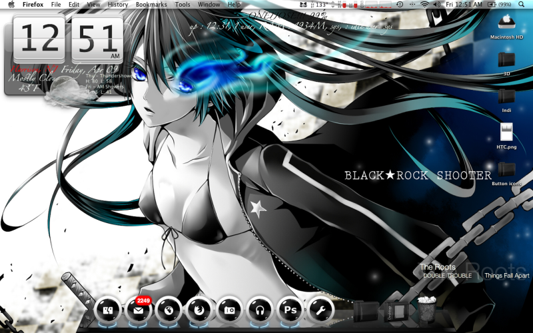Open the History menu

pos(118,5)
